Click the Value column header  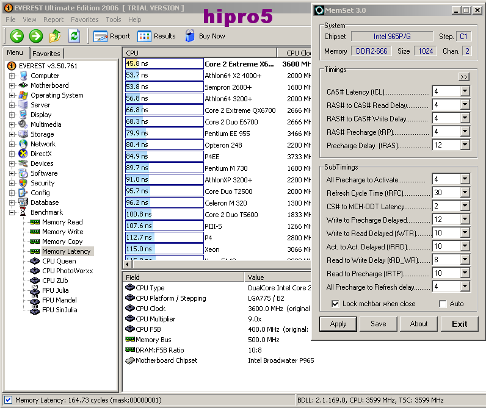(x=278, y=277)
